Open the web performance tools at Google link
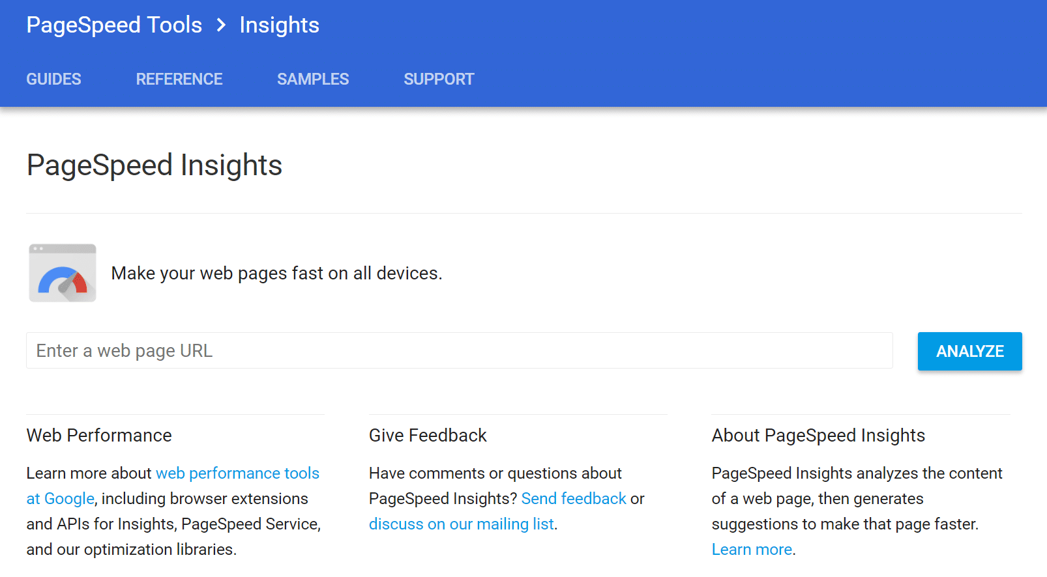This screenshot has width=1047, height=577. coord(237,473)
